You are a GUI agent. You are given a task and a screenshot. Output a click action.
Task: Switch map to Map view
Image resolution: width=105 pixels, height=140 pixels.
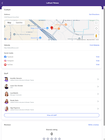9,23
